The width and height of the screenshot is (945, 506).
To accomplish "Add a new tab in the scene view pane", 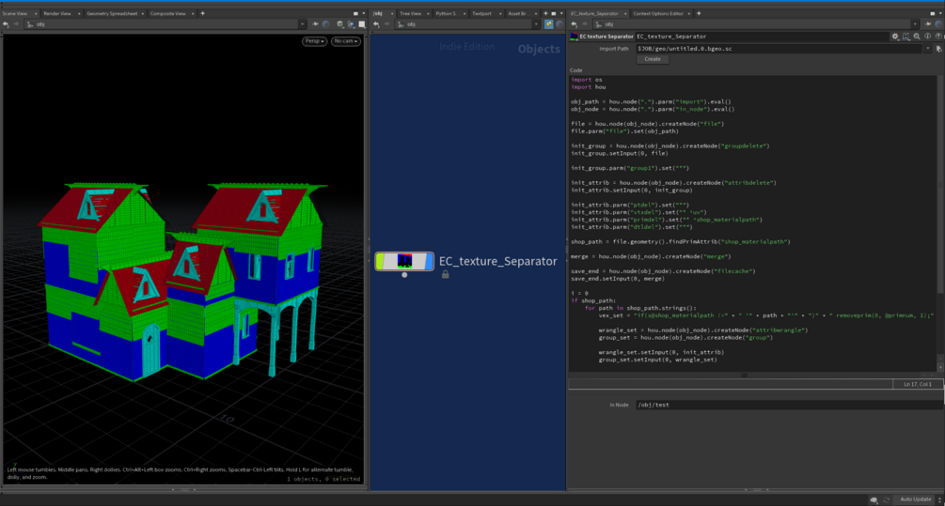I will click(x=202, y=13).
